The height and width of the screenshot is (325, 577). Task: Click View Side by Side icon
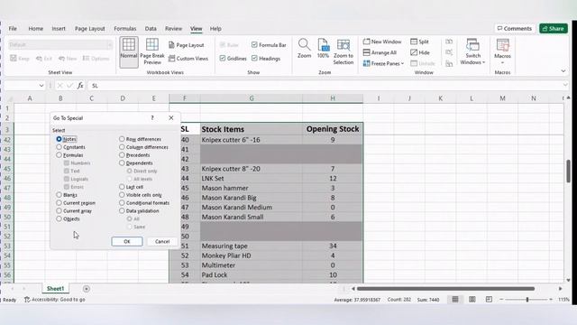point(449,42)
